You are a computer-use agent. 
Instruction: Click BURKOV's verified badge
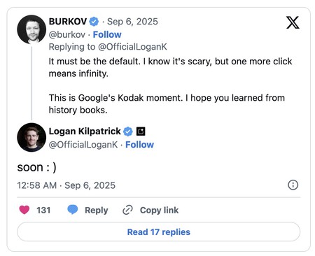[94, 22]
